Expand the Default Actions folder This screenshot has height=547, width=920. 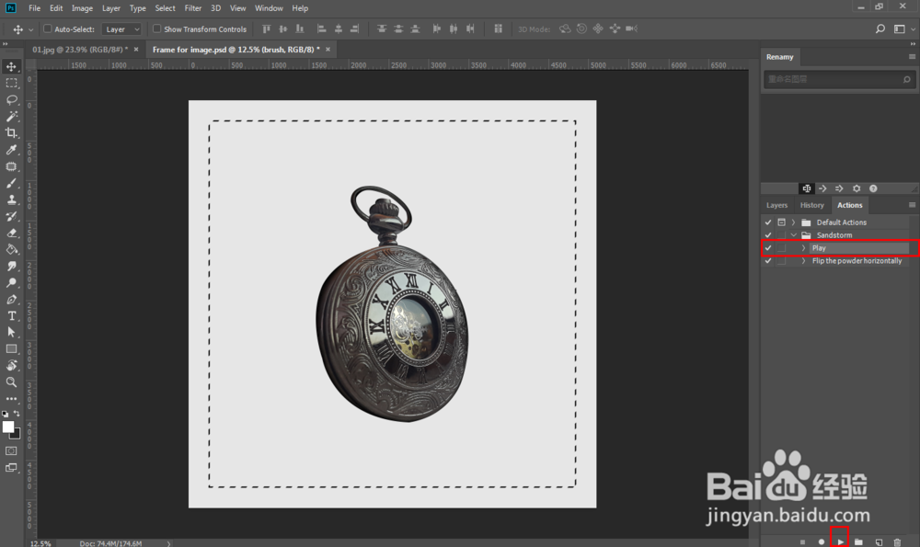[x=793, y=222]
